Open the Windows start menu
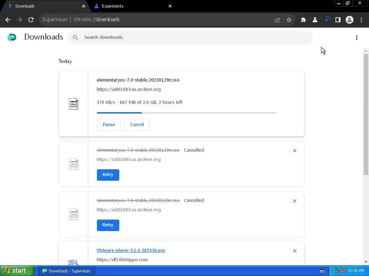The image size is (369, 276). coord(17,271)
